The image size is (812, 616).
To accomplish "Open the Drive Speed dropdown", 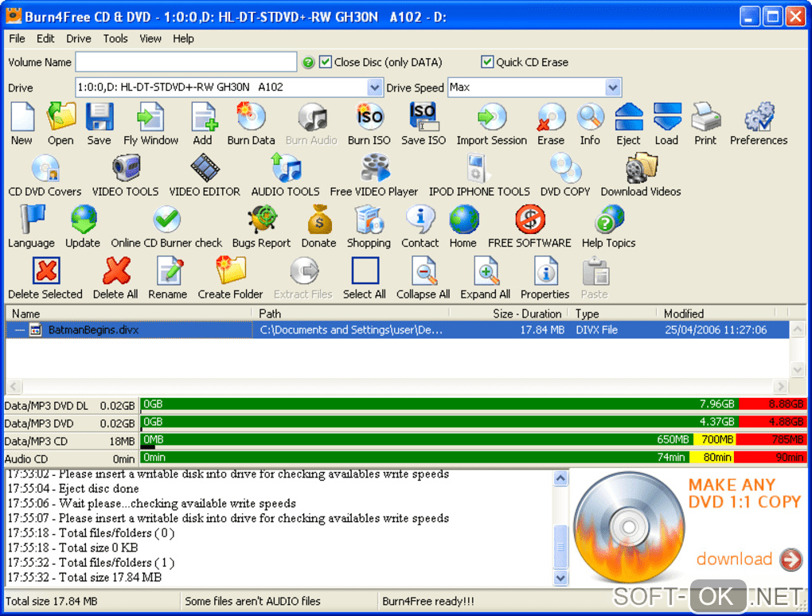I will [x=612, y=88].
